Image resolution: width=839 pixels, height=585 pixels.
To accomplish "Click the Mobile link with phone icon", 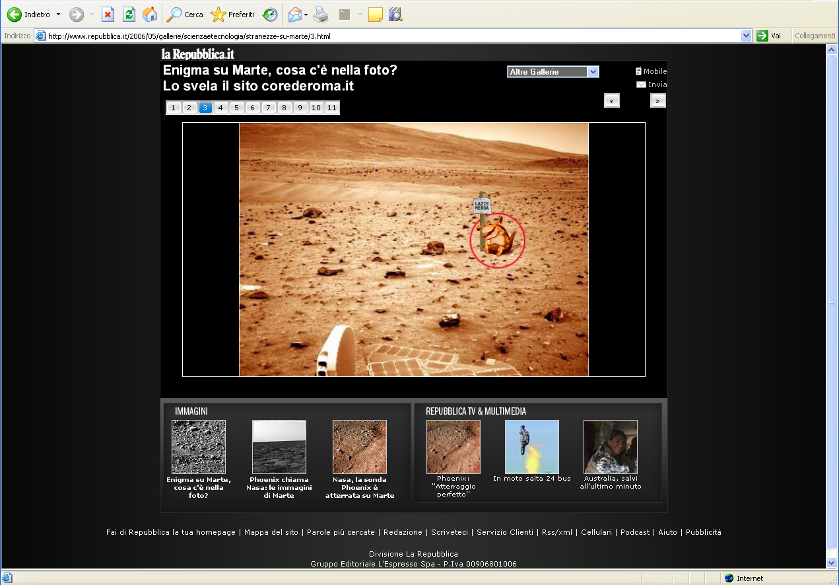I will (651, 71).
